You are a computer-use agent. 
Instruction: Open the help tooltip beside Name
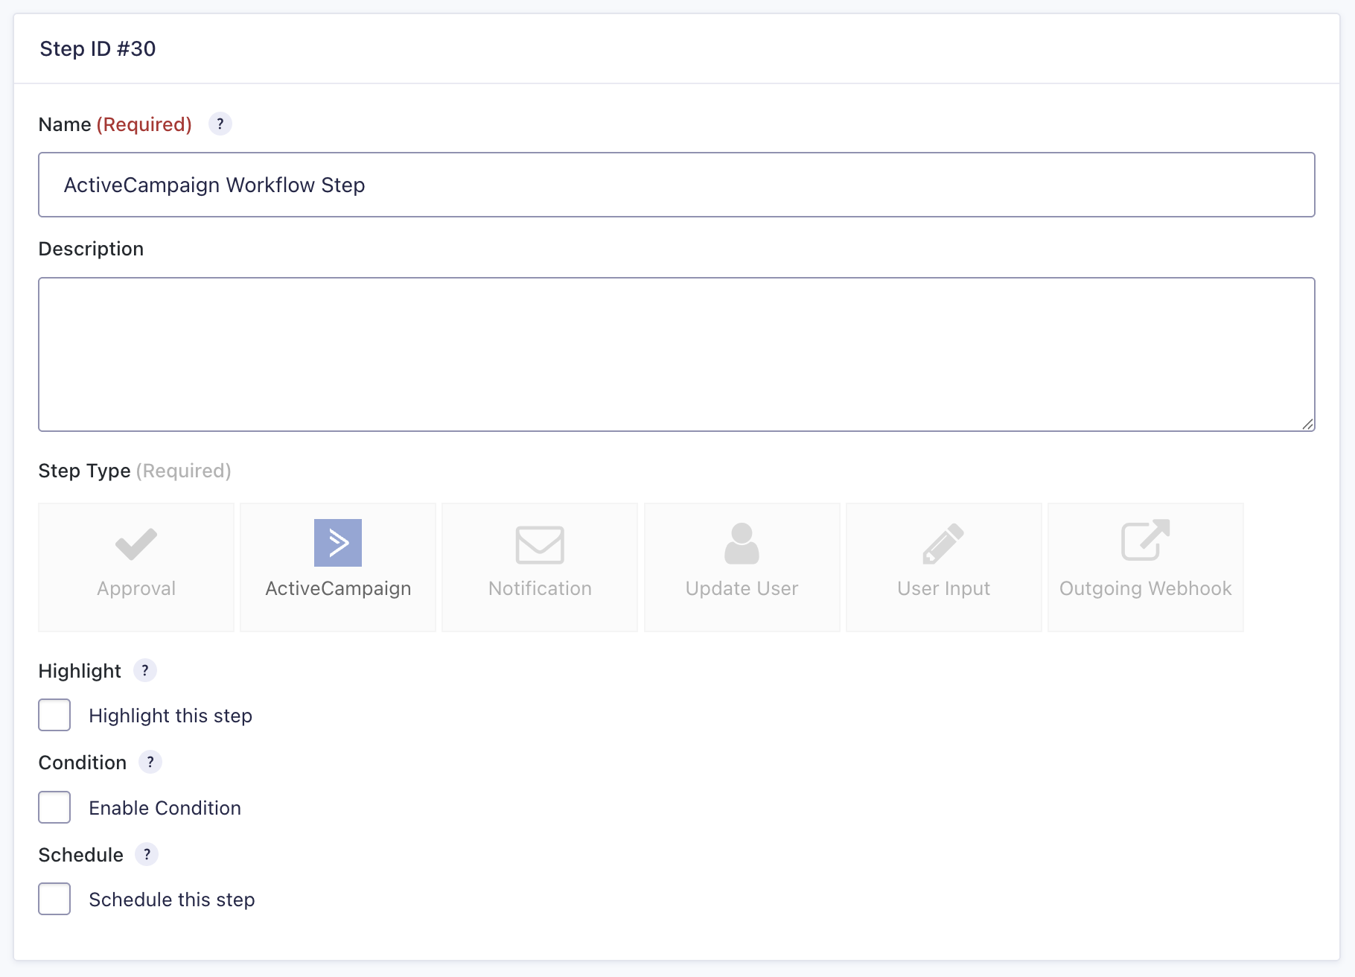(x=220, y=124)
